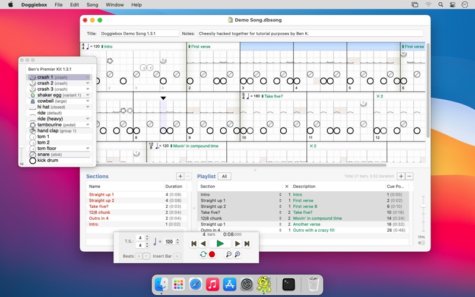Click the hand clap icon

pyautogui.click(x=33, y=131)
